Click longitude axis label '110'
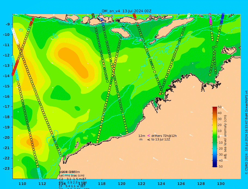Screen dimensions: 248x189 (23, 184)
